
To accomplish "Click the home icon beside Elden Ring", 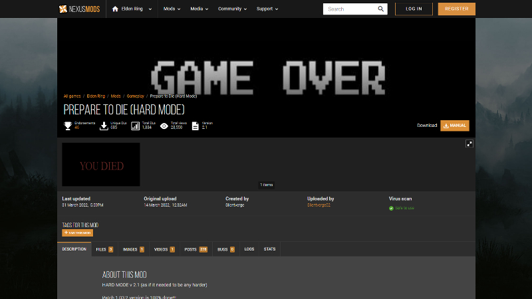I will pos(115,9).
